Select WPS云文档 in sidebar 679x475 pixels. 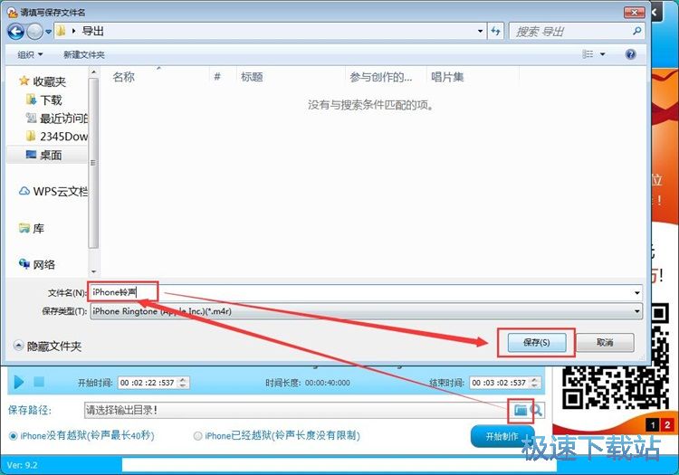[x=53, y=191]
